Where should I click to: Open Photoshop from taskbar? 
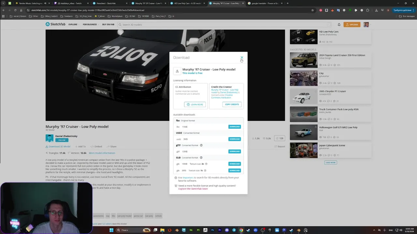coord(212,230)
